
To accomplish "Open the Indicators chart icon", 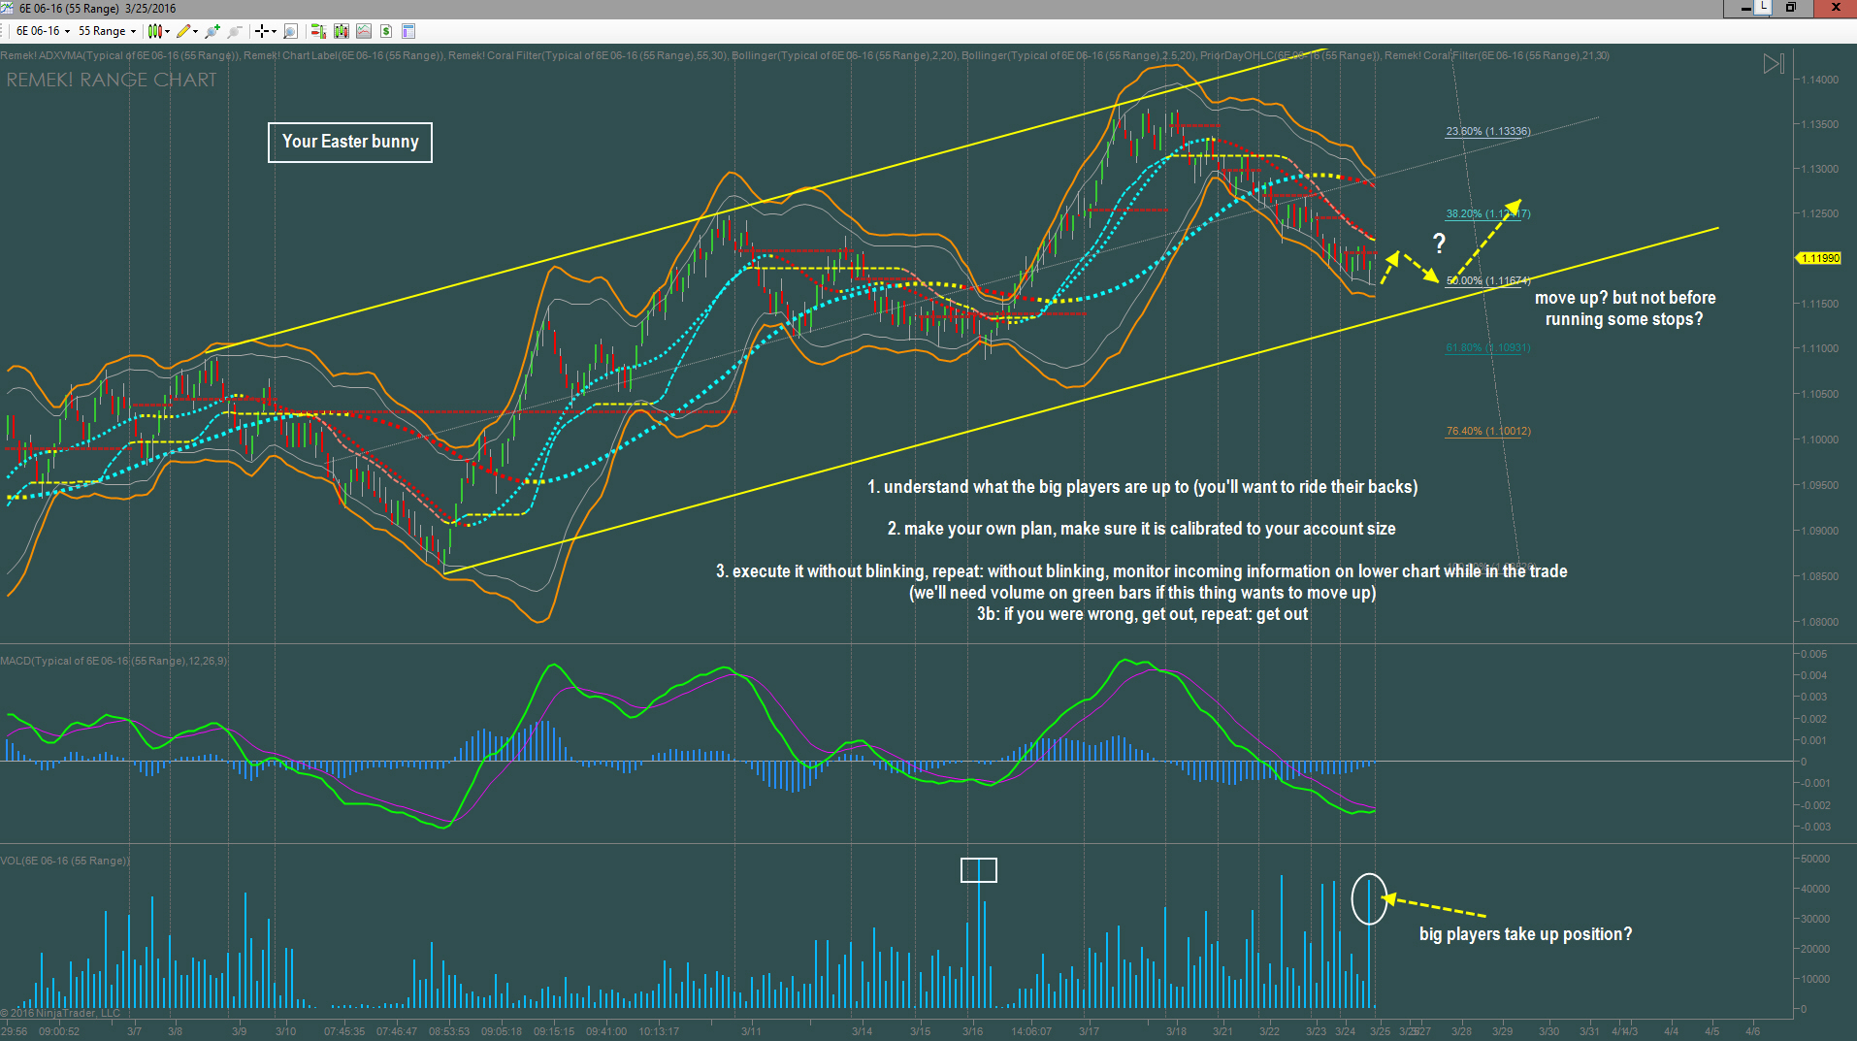I will pos(364,31).
